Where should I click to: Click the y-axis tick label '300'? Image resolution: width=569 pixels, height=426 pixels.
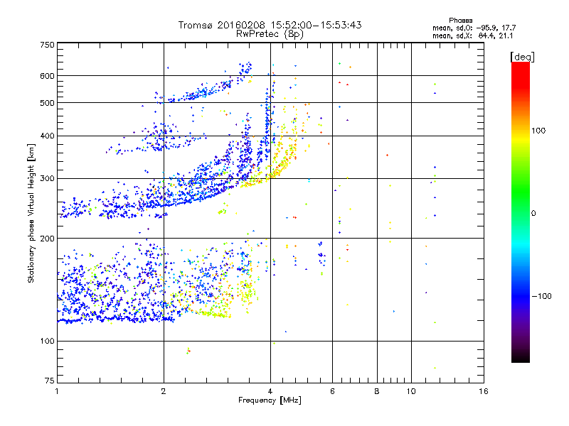[x=47, y=179]
